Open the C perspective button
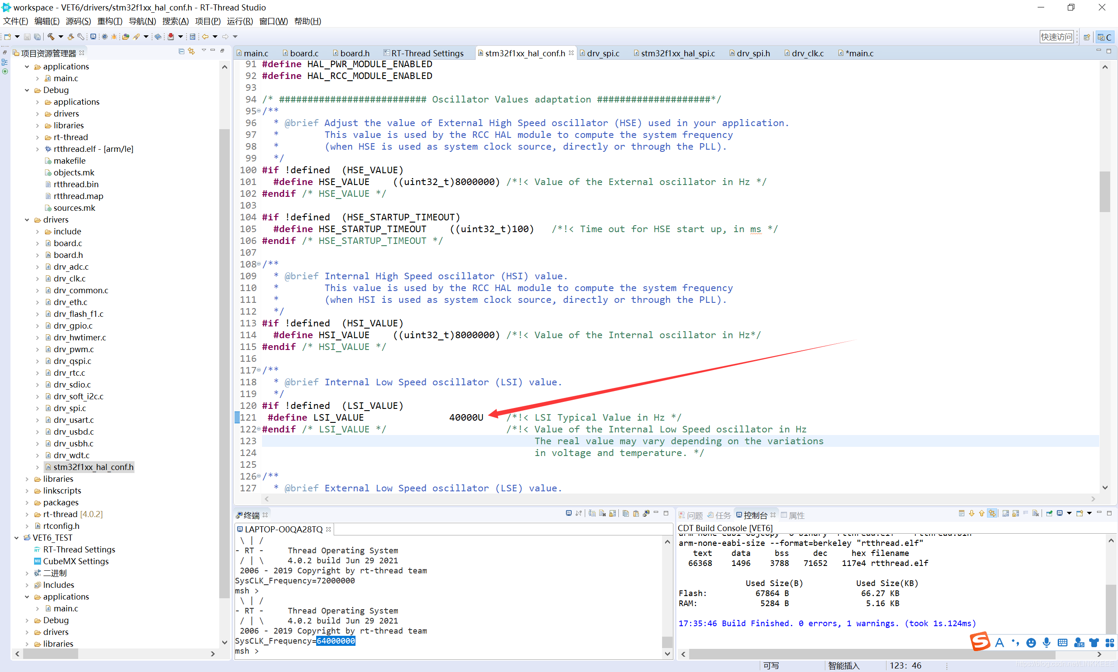 tap(1104, 37)
